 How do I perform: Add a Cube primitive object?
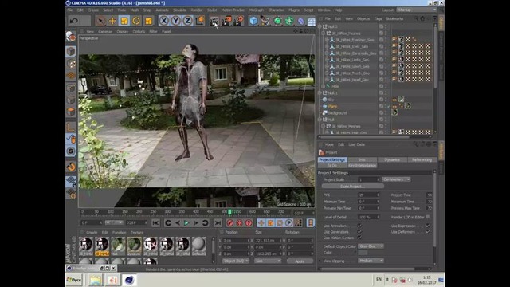pos(253,21)
